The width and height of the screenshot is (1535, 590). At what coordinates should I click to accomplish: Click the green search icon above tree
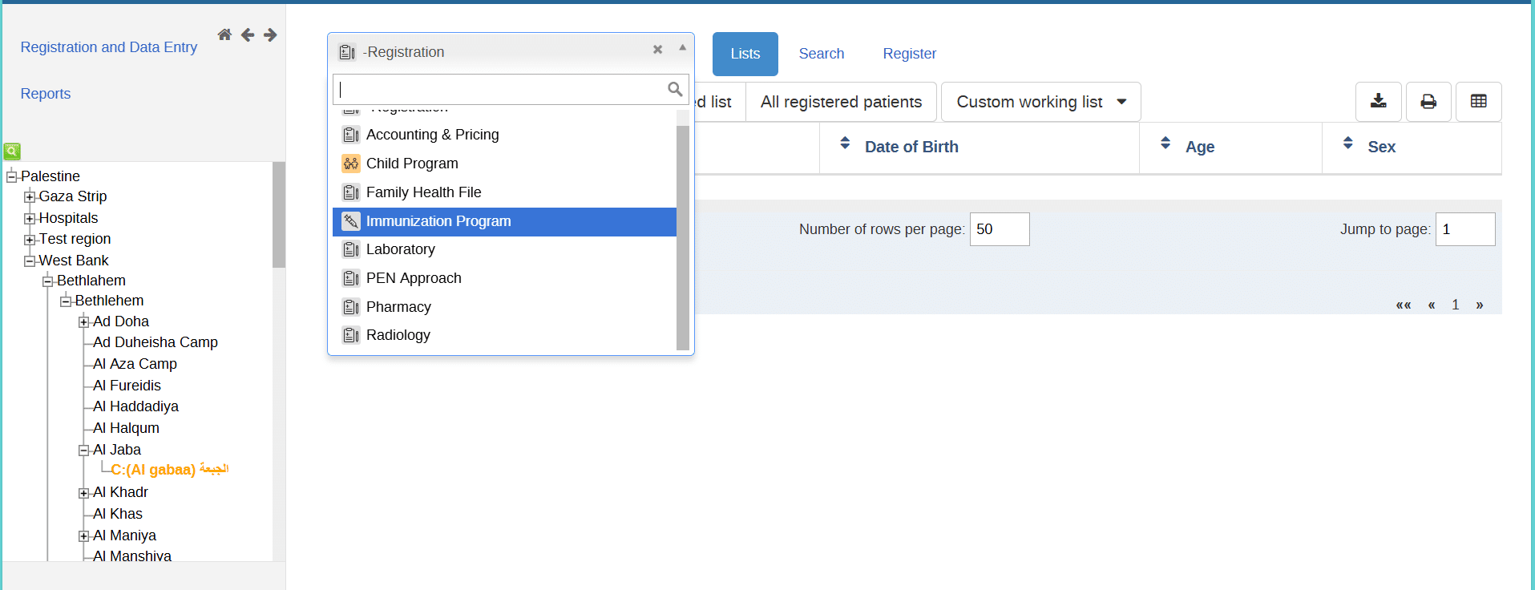[x=12, y=151]
